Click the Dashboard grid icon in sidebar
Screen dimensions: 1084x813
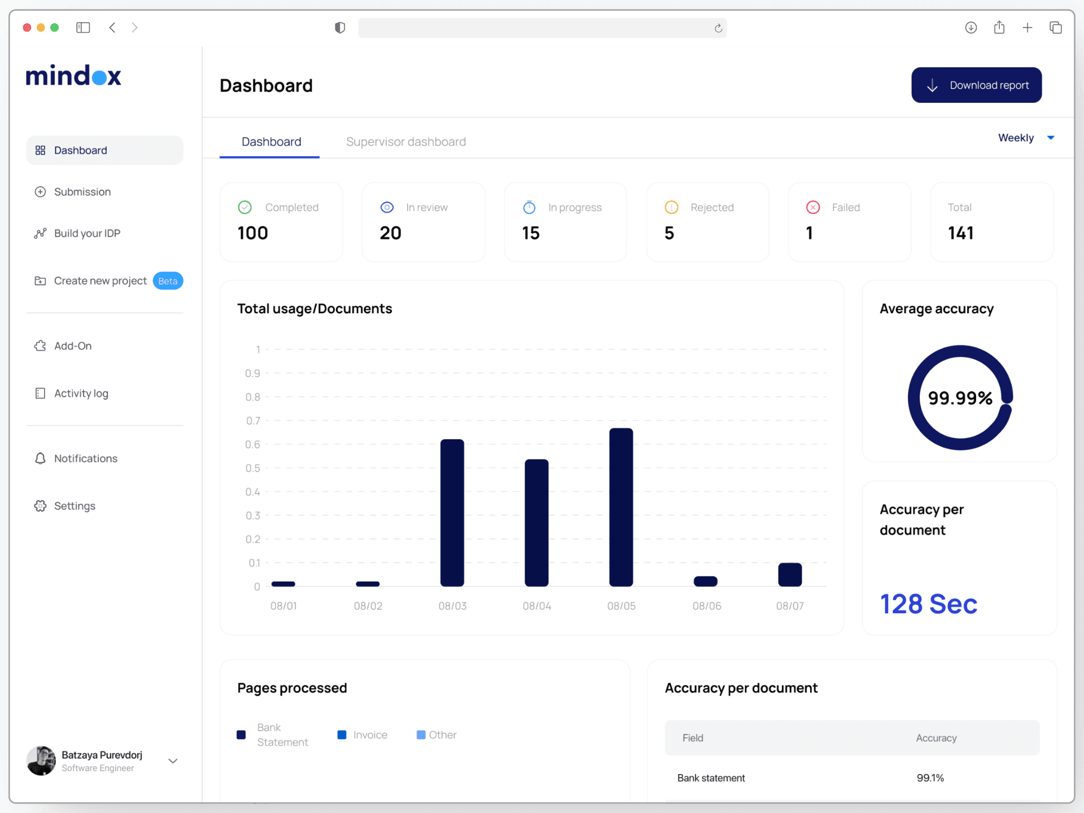[40, 150]
